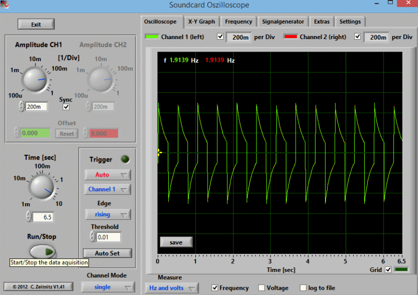The image size is (418, 295).
Task: Open the Trigger source Channel 1 dropdown
Action: (108, 189)
